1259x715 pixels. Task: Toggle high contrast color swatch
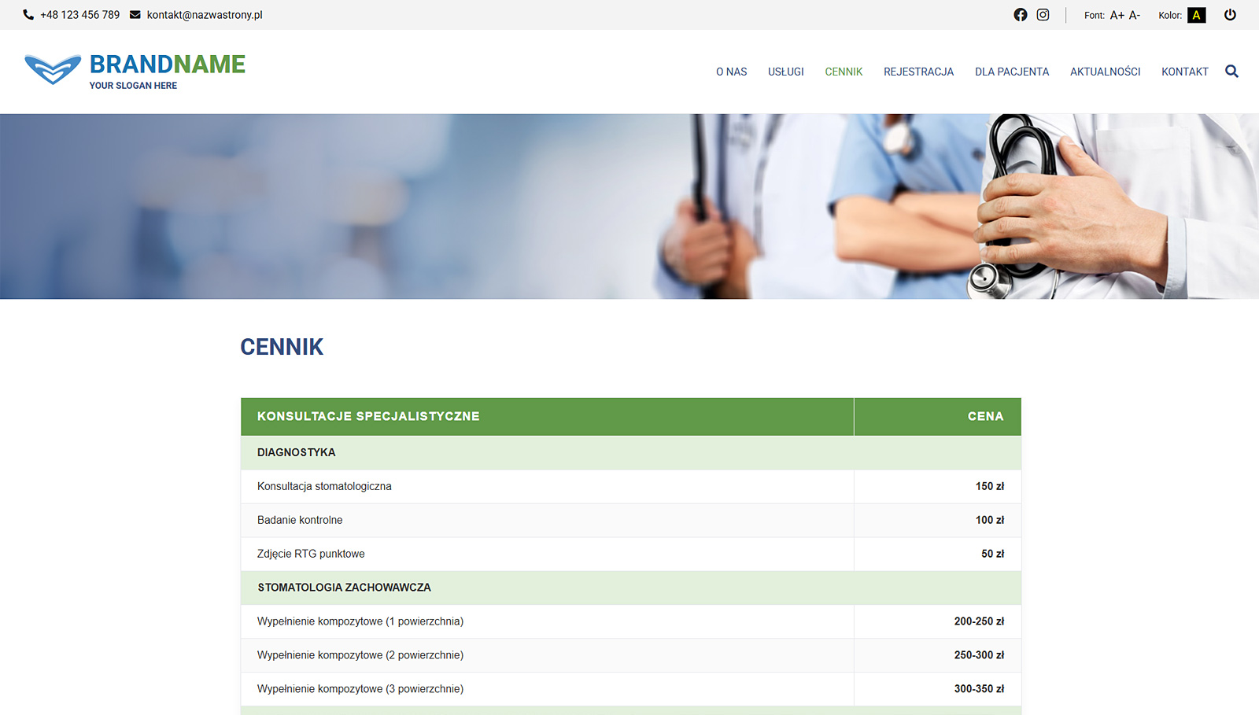tap(1196, 15)
